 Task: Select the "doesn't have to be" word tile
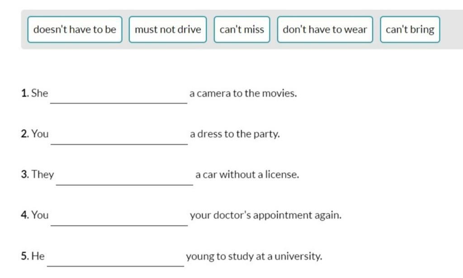[75, 29]
